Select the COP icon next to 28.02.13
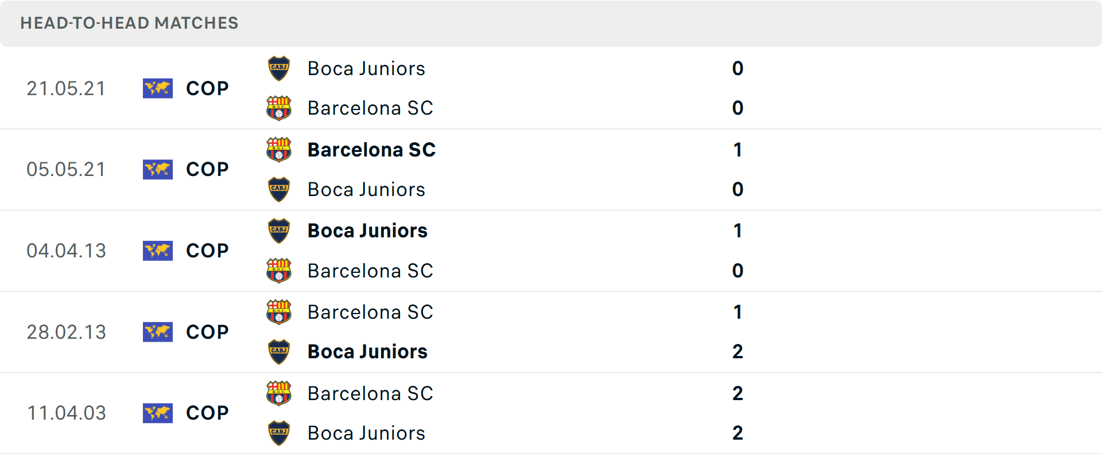 pyautogui.click(x=157, y=332)
